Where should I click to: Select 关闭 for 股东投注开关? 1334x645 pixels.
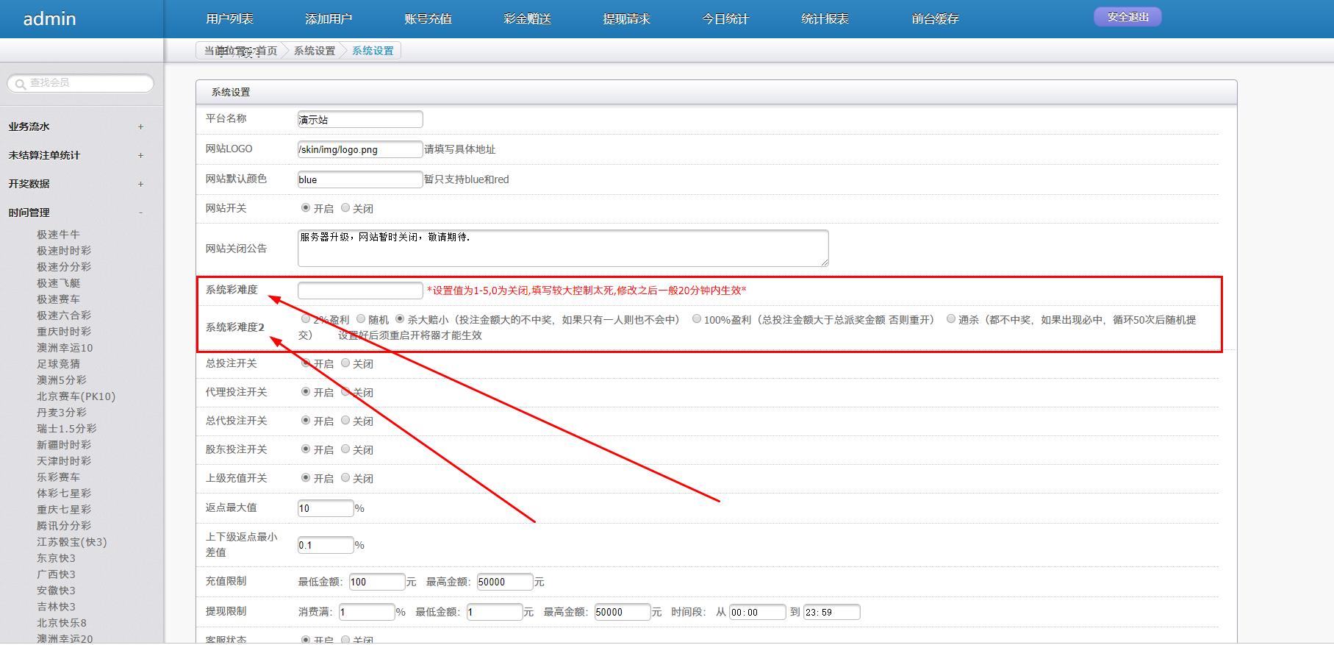pos(345,449)
